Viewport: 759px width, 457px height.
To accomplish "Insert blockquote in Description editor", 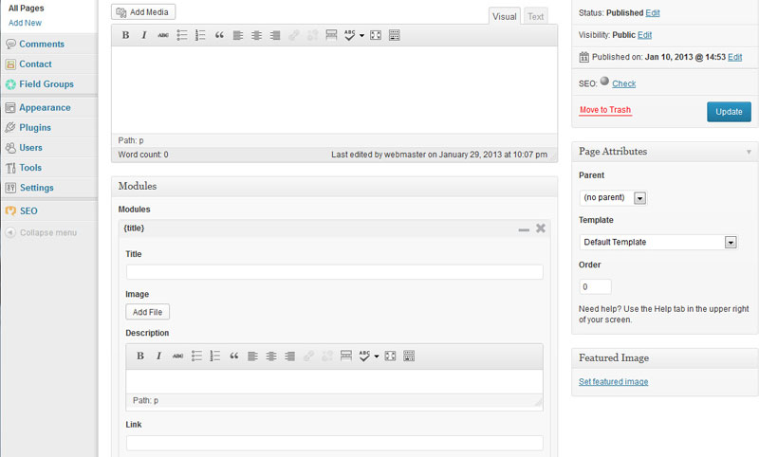I will [x=233, y=356].
